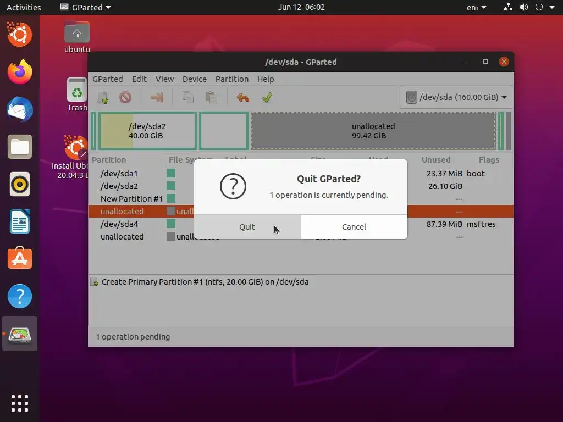
Task: Open the Help menu
Action: pyautogui.click(x=266, y=79)
